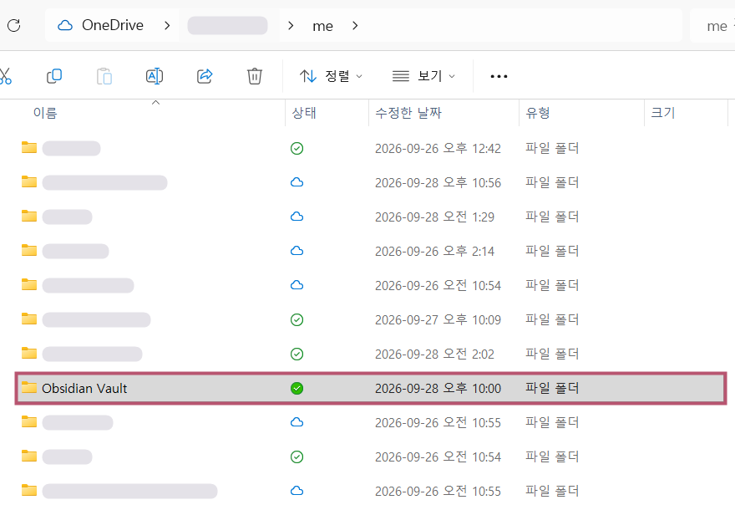The image size is (735, 505).
Task: Click cloud status for 2026-09-26 오전 10:55 row below Obsidian Vault
Action: tap(297, 422)
